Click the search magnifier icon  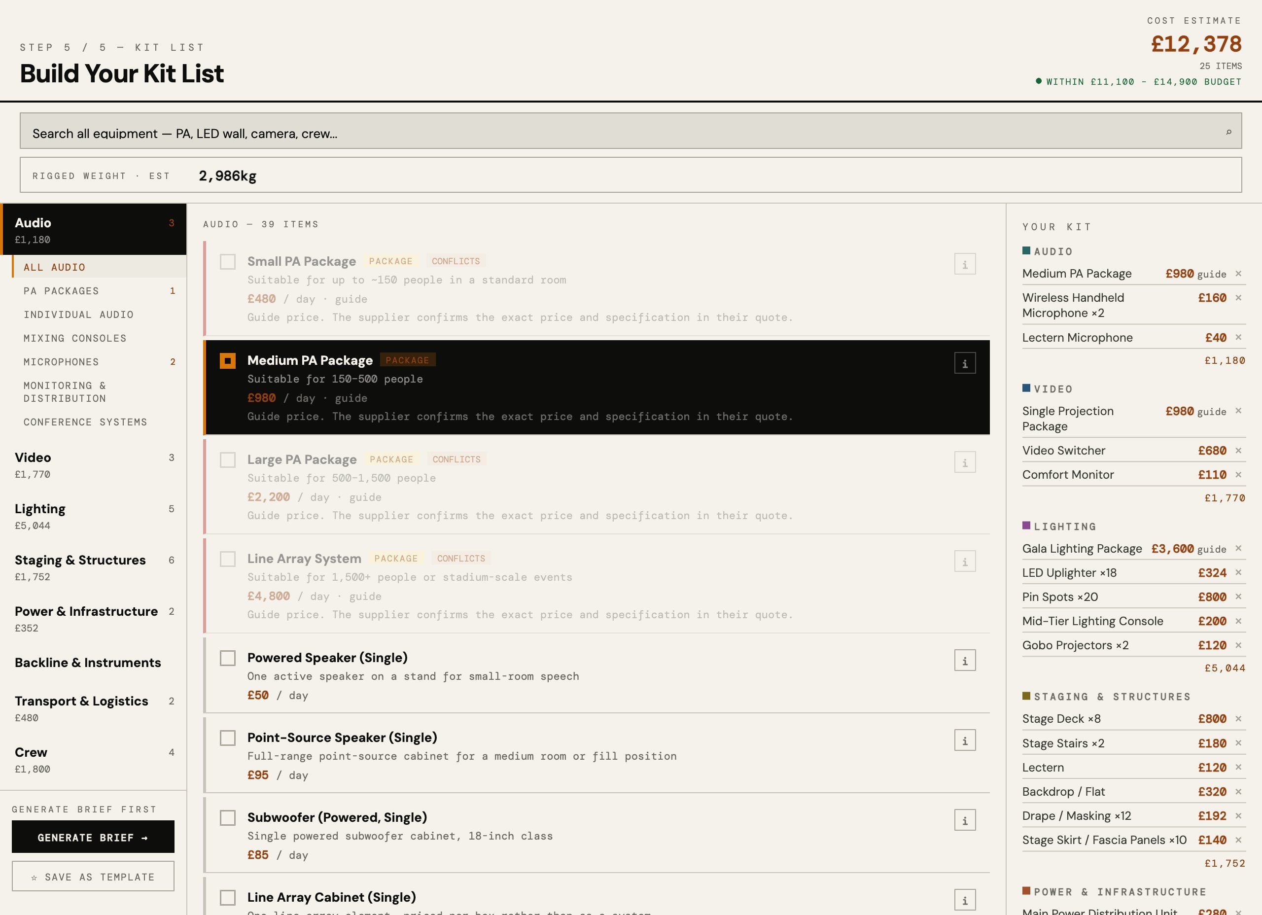tap(1228, 132)
